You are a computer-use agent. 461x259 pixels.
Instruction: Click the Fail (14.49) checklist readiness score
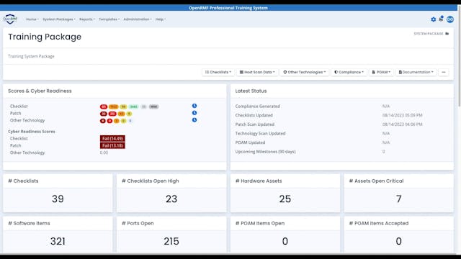112,138
